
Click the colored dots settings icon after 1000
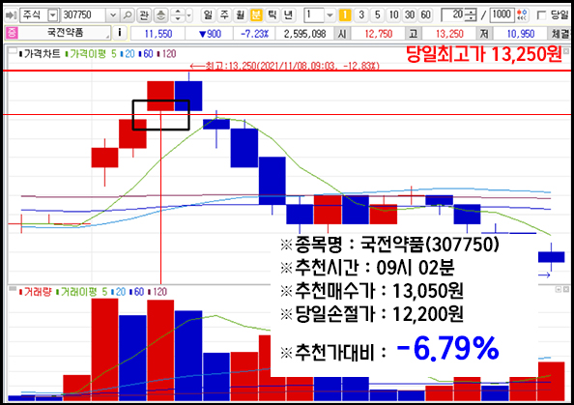[523, 15]
